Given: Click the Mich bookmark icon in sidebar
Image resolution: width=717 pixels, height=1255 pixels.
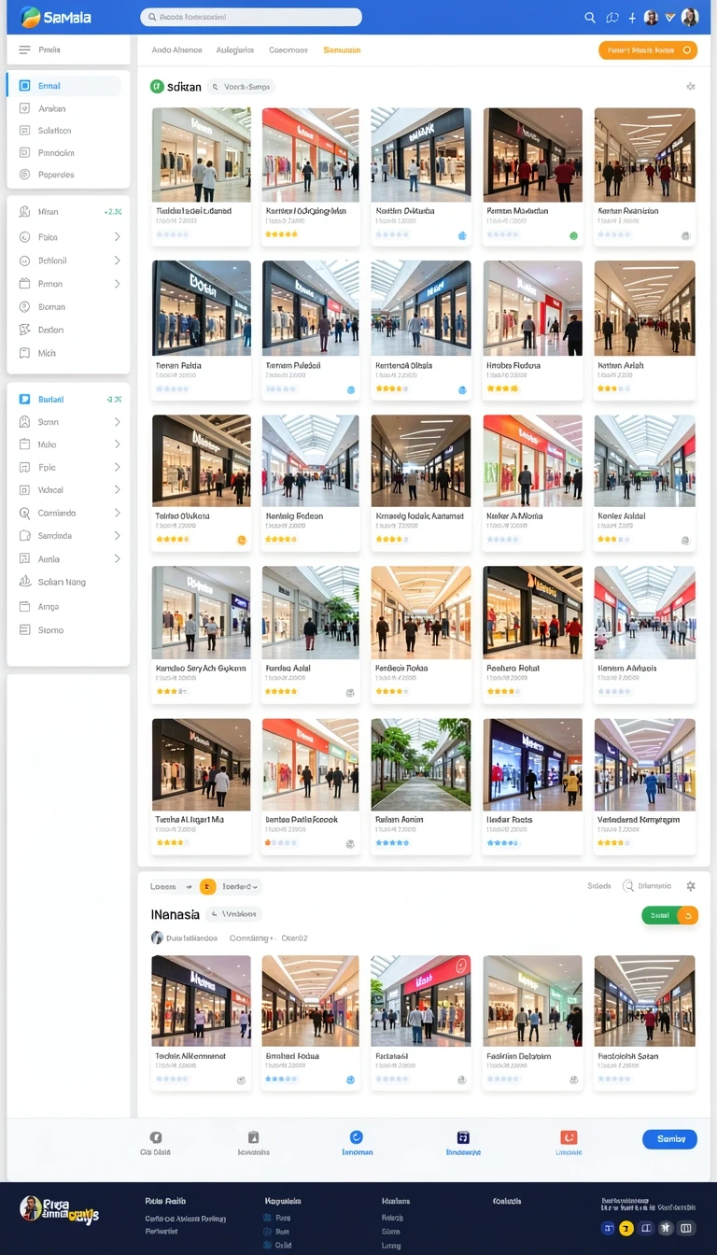Looking at the screenshot, I should [24, 353].
